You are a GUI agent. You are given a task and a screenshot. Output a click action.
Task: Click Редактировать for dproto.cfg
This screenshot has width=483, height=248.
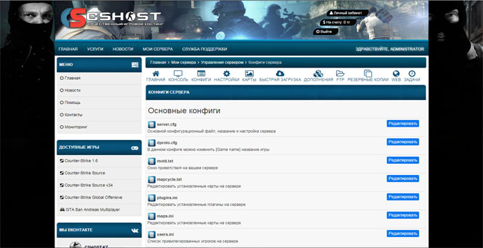pos(402,142)
